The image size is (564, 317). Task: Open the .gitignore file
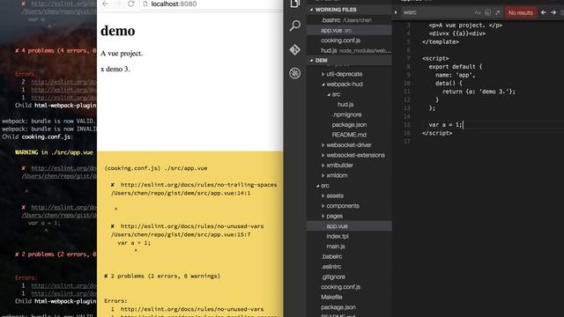click(x=333, y=276)
